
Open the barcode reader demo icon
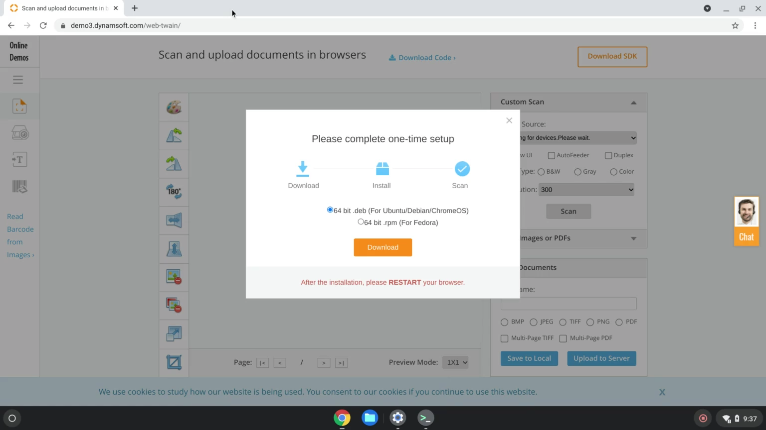click(19, 187)
